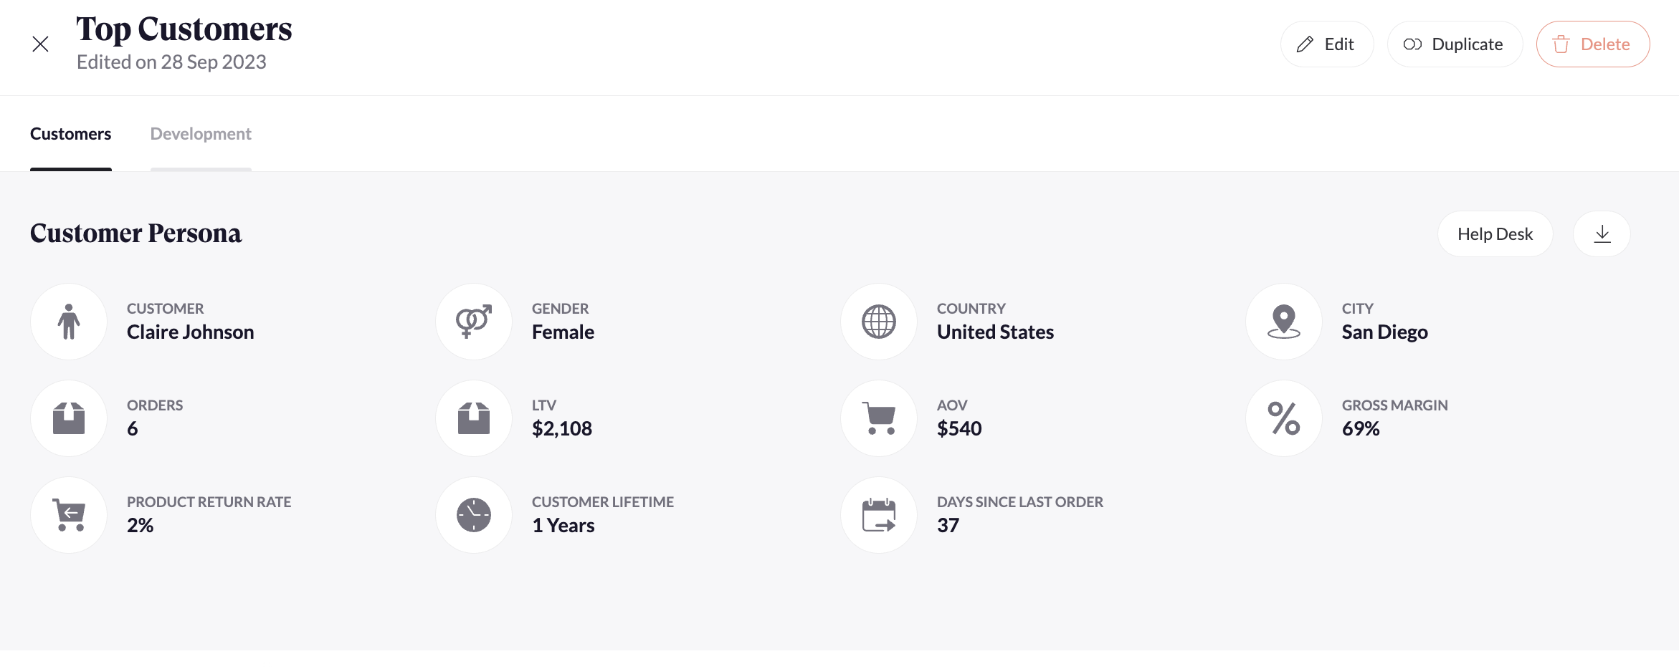Viewport: 1679px width, 669px height.
Task: Delete the Top Customers segment
Action: click(1593, 44)
